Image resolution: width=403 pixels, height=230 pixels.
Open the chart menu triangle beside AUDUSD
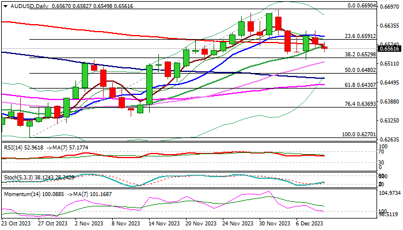tap(5, 6)
